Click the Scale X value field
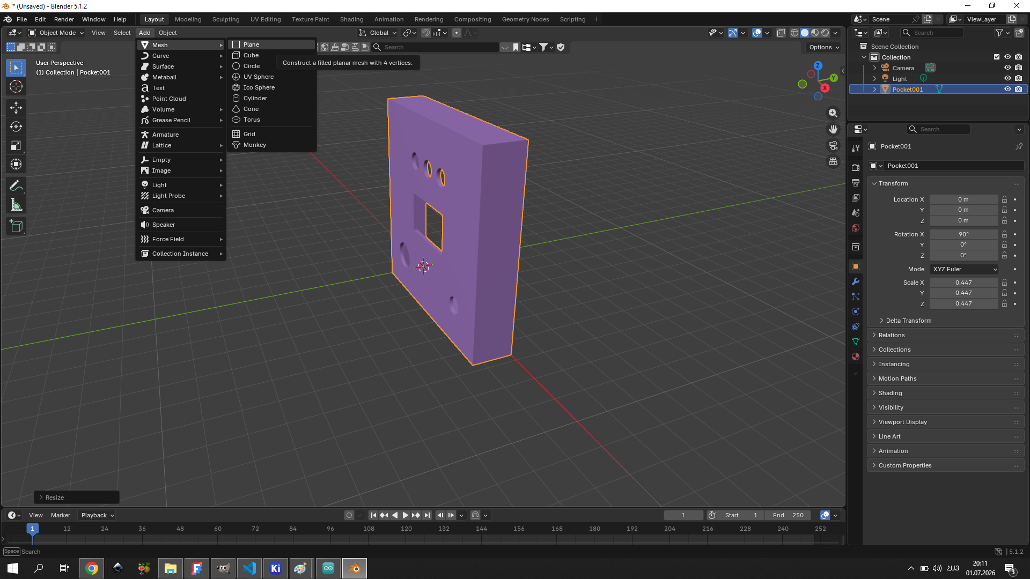 [963, 283]
